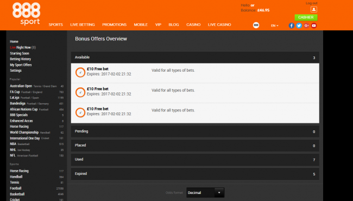This screenshot has width=353, height=201.
Task: Open the Google Plus social icon
Action: coord(306,26)
